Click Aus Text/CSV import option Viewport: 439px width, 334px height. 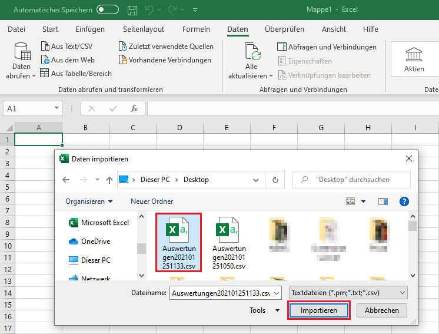tap(66, 46)
